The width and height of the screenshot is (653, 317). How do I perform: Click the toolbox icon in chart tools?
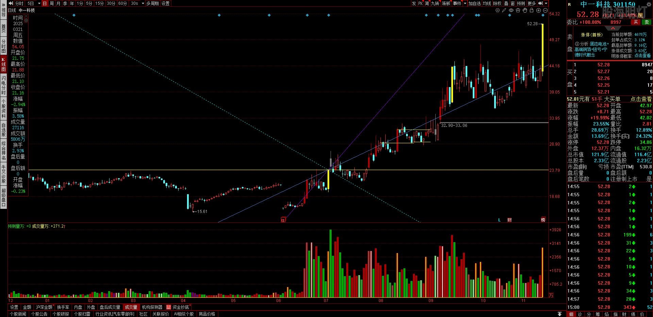[x=518, y=11]
